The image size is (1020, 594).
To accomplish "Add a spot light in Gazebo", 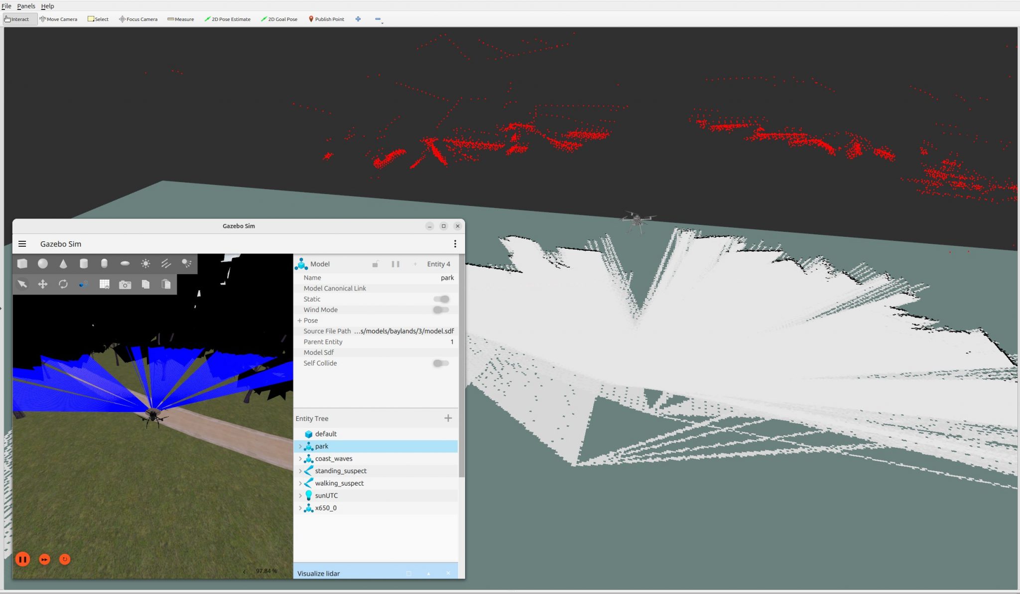I will (187, 264).
